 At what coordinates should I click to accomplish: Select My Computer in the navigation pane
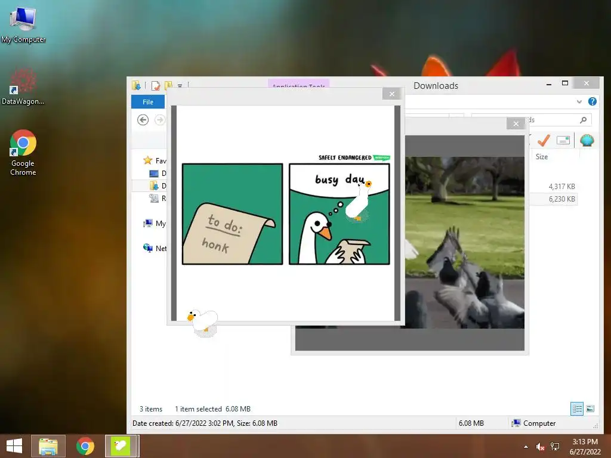point(155,224)
